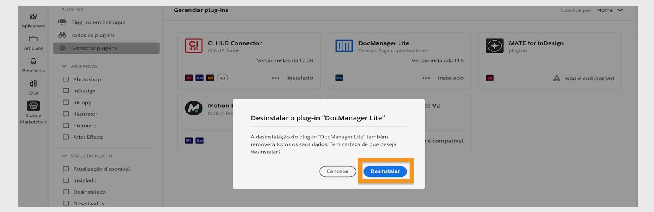Click the Motion plug-in logo
This screenshot has width=654, height=212.
coord(194,108)
